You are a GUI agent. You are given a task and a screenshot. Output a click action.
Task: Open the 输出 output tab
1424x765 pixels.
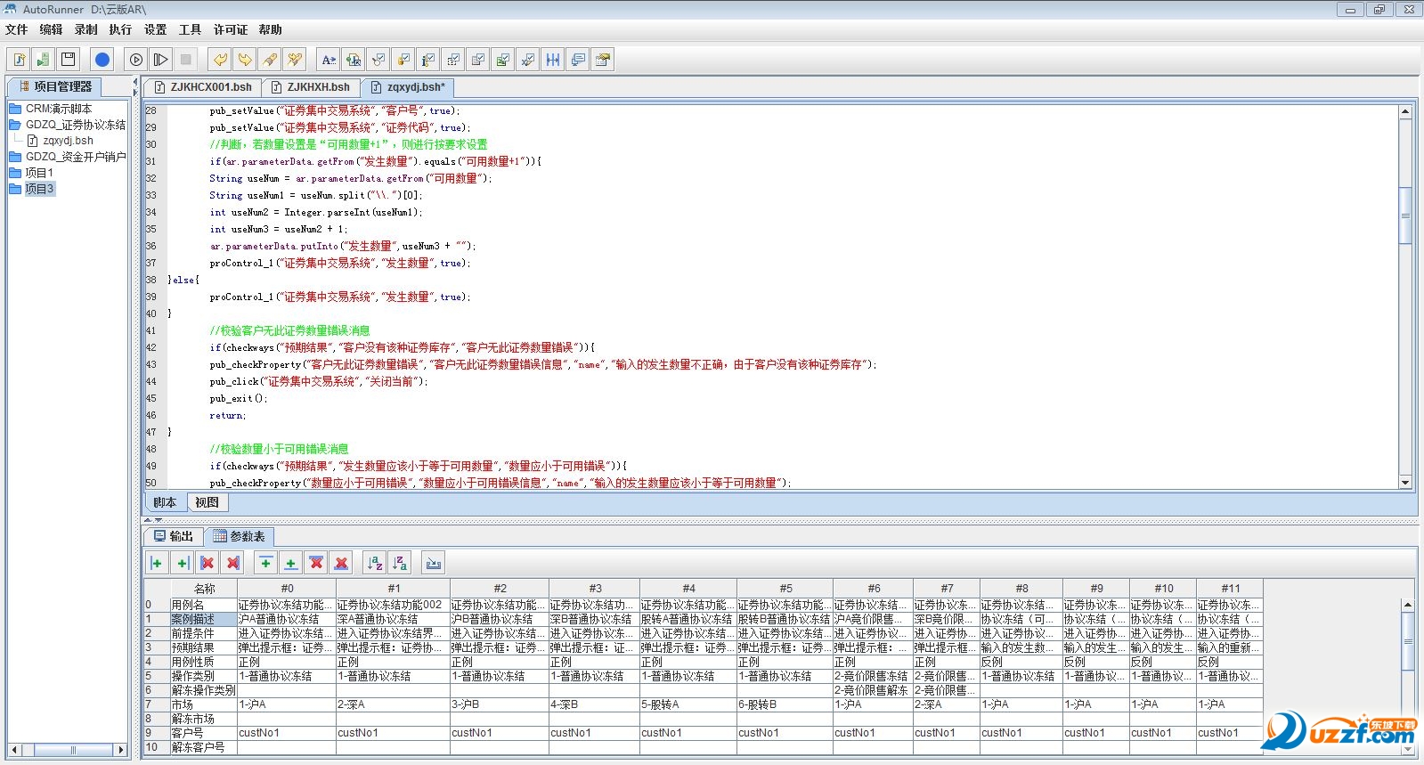coord(174,536)
